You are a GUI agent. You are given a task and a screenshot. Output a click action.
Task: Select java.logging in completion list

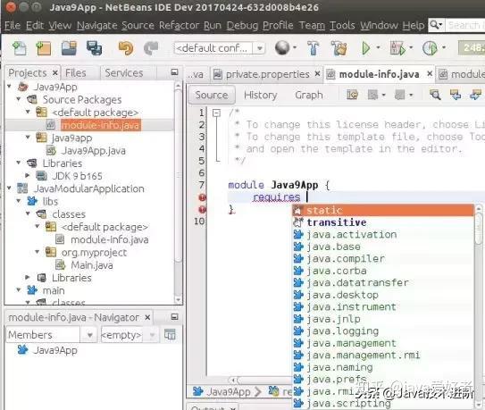click(x=383, y=331)
